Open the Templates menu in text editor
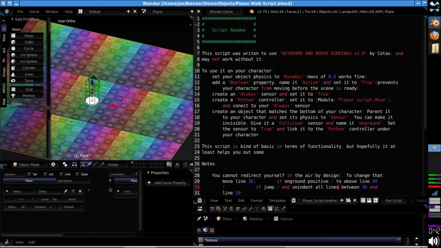Screen dimensions: 441x248 click(277, 201)
